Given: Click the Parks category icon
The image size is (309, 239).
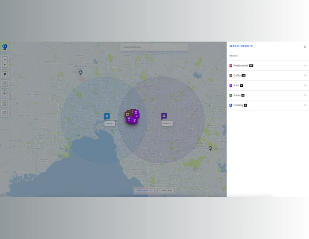Looking at the screenshot, I should point(231,95).
